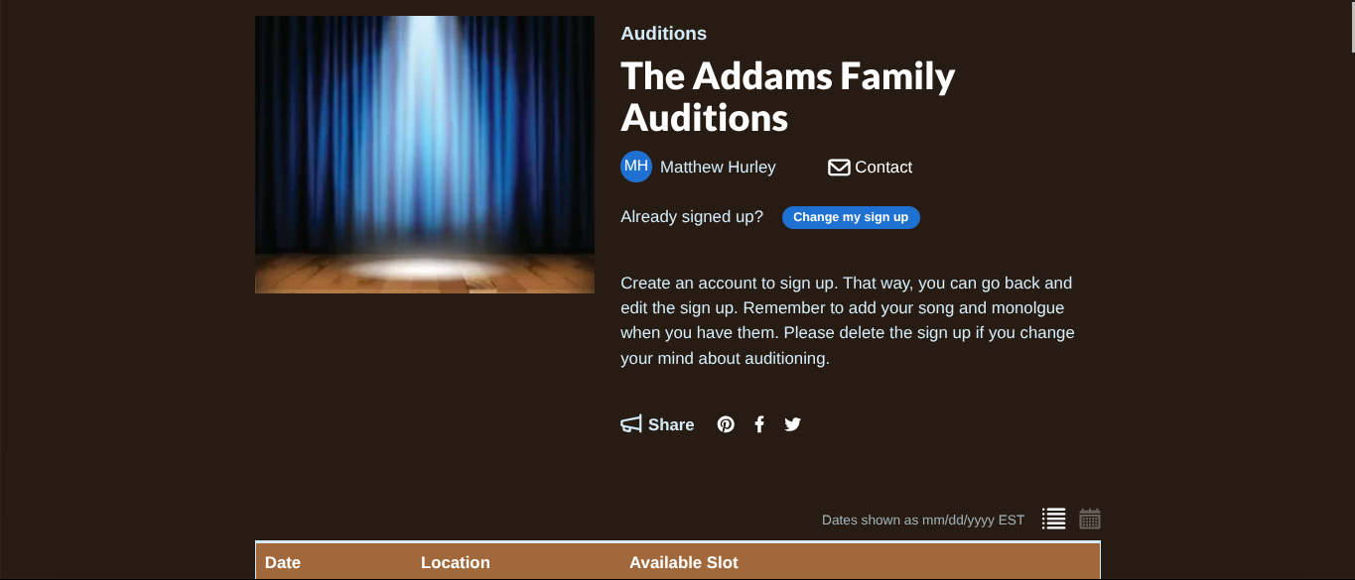Click The Addams Family Auditions title
1355x580 pixels.
click(787, 96)
